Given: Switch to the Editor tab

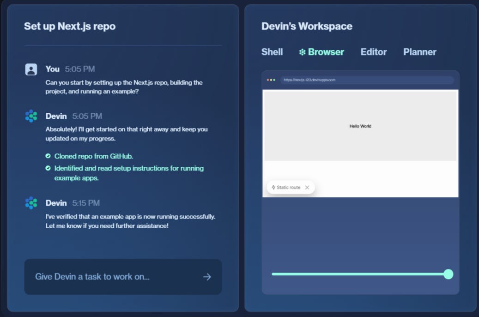Looking at the screenshot, I should pyautogui.click(x=373, y=52).
